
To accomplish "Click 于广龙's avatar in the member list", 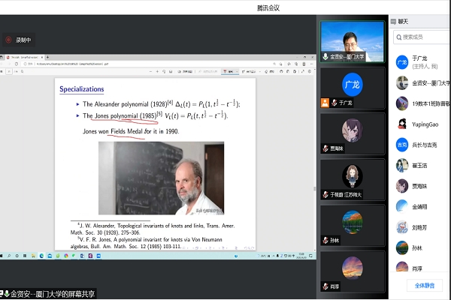I will click(402, 63).
